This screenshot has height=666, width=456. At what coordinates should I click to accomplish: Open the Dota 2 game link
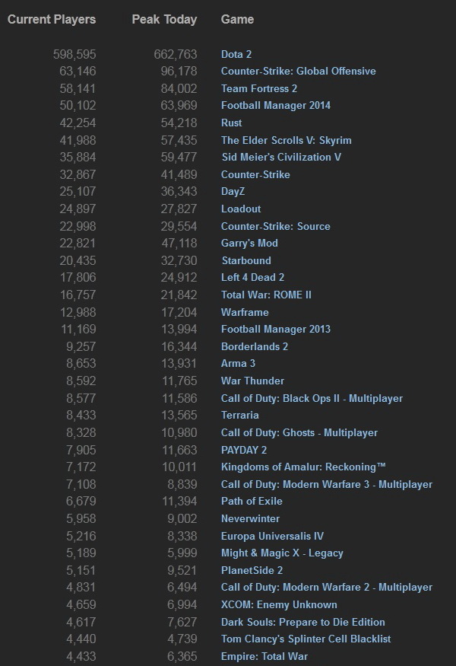[236, 54]
